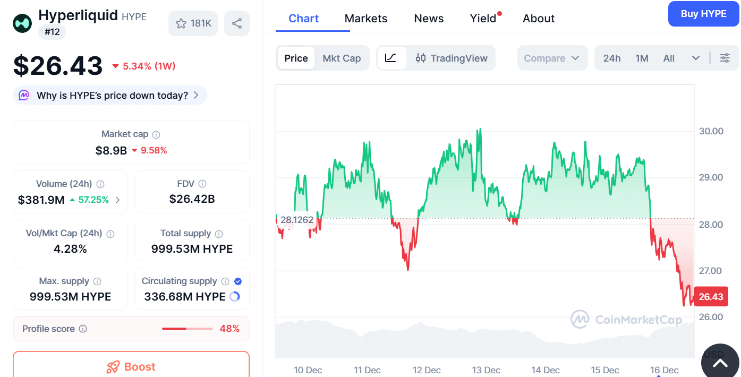This screenshot has width=741, height=377.
Task: Expand Volume (24h) details chevron
Action: point(118,200)
